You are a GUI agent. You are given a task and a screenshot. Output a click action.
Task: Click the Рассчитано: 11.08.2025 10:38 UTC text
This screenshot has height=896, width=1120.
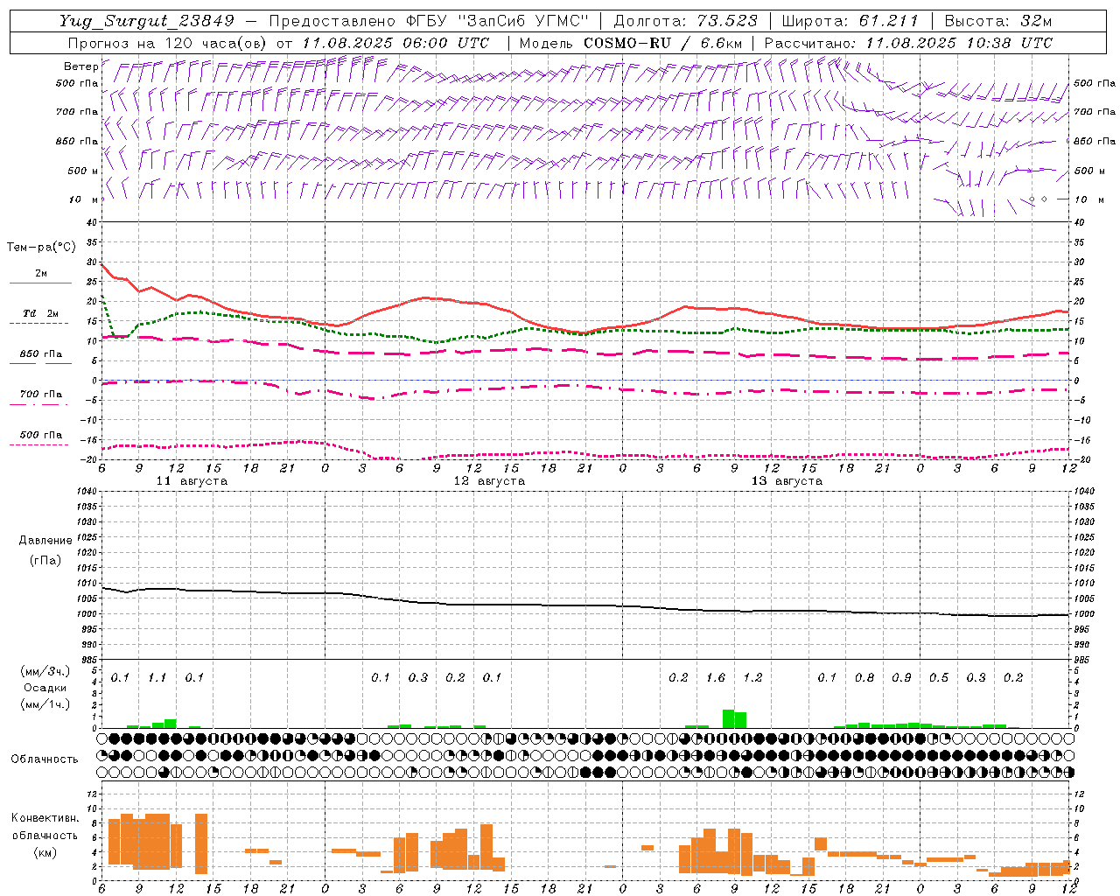908,43
